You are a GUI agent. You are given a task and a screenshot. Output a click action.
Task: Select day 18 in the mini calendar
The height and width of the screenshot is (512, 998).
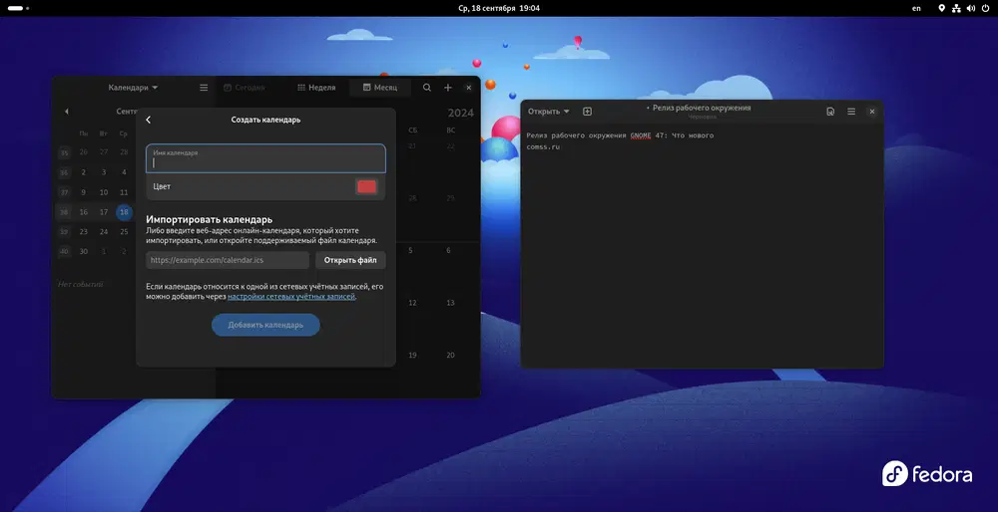click(x=124, y=212)
